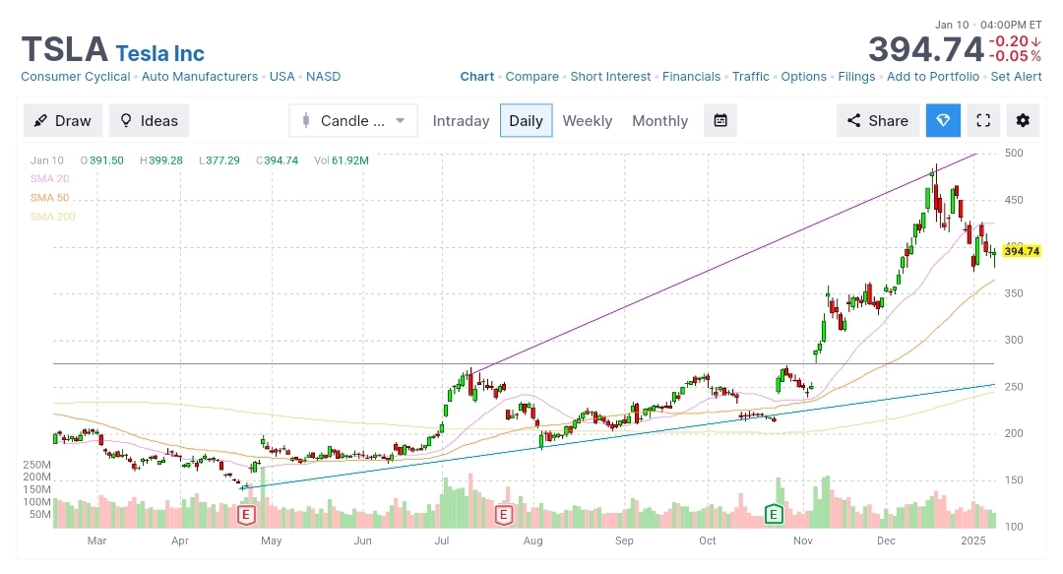The height and width of the screenshot is (574, 1063).
Task: Open the Compare link
Action: 532,77
